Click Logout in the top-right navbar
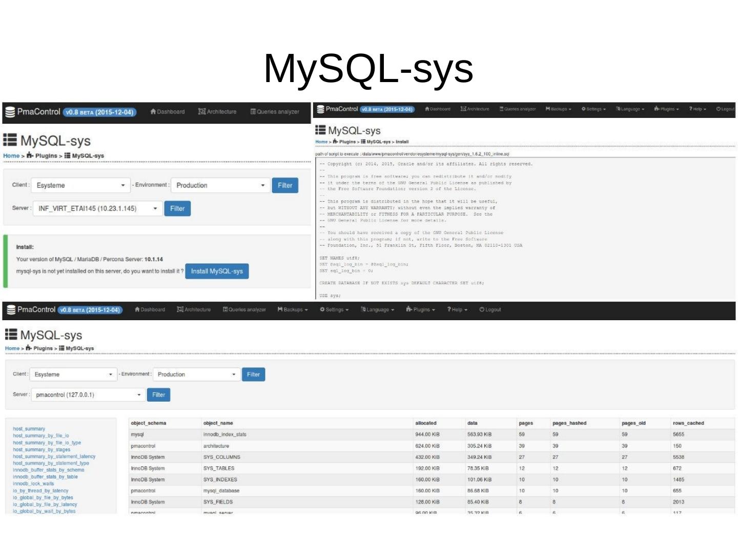The image size is (738, 554). (x=725, y=109)
